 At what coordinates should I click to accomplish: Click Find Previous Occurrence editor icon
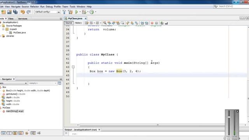coord(109,23)
